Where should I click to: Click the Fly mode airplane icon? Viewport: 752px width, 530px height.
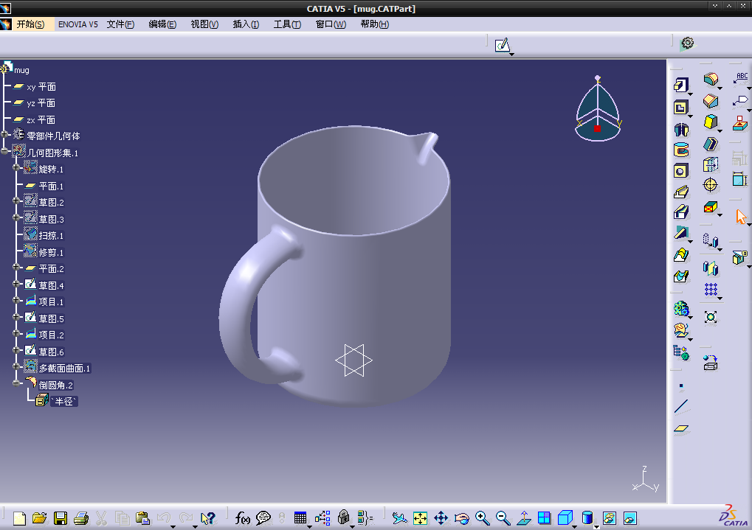(399, 518)
